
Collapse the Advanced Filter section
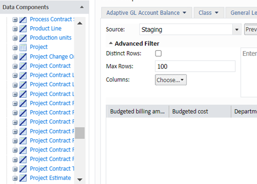click(111, 44)
